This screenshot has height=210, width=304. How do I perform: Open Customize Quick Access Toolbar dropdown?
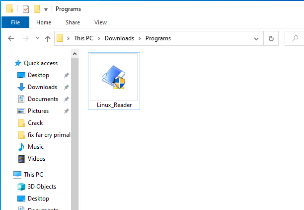tap(46, 9)
